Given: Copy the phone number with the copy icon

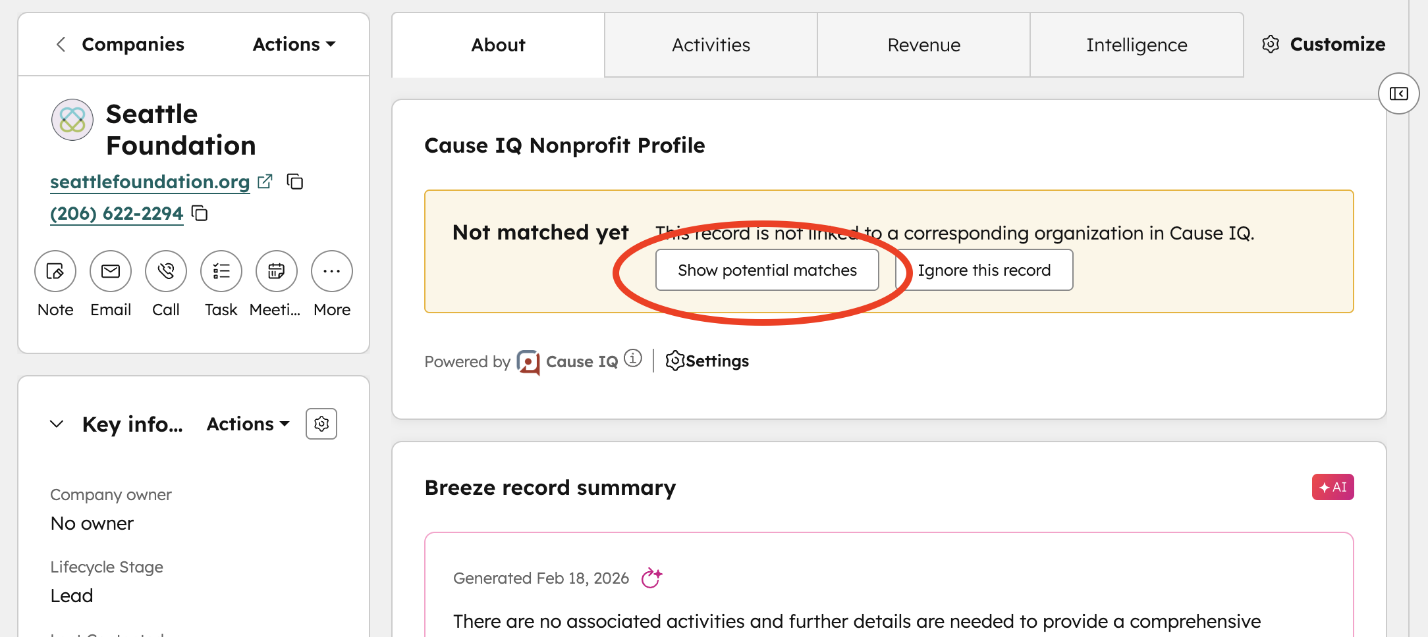Looking at the screenshot, I should [200, 213].
